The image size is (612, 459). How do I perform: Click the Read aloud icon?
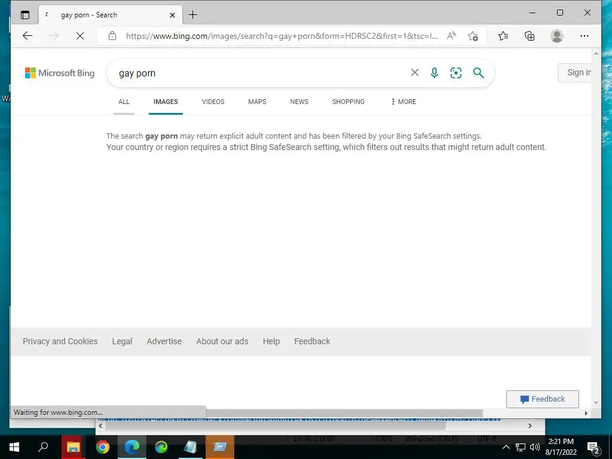click(x=451, y=36)
